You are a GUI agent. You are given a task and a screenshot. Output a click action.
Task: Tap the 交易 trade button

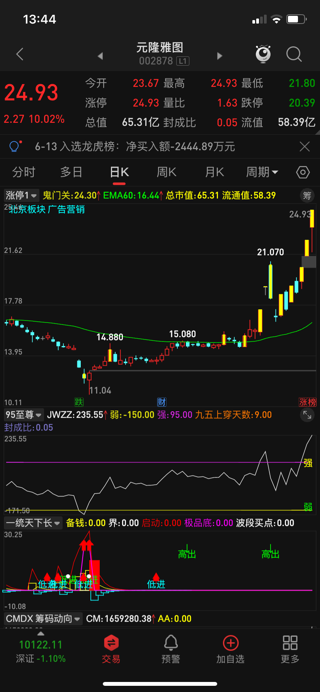click(x=111, y=650)
